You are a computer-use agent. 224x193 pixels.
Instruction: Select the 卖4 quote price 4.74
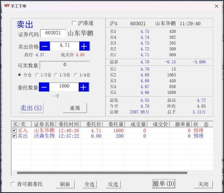[145, 37]
